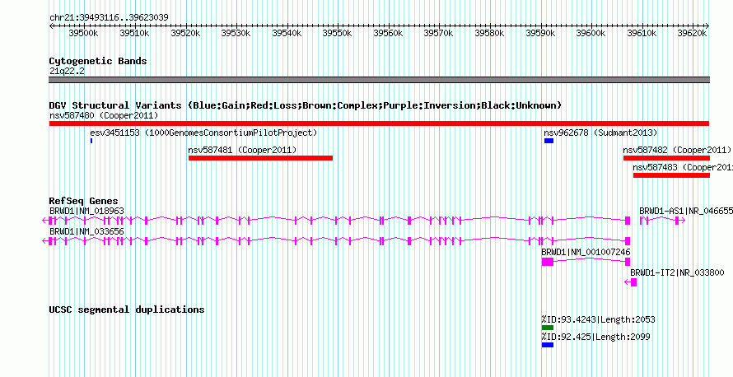This screenshot has height=377, width=733.
Task: Click the chr21:39493116..39623039 coordinate label
Action: coord(109,17)
